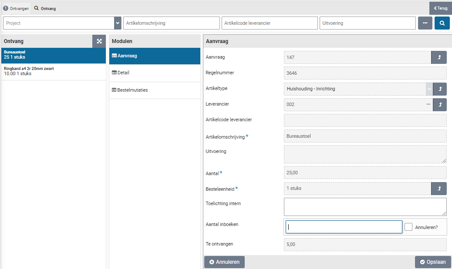
Task: Click the magnifier search button
Action: click(442, 23)
